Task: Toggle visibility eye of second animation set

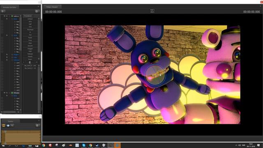Action: point(5,93)
